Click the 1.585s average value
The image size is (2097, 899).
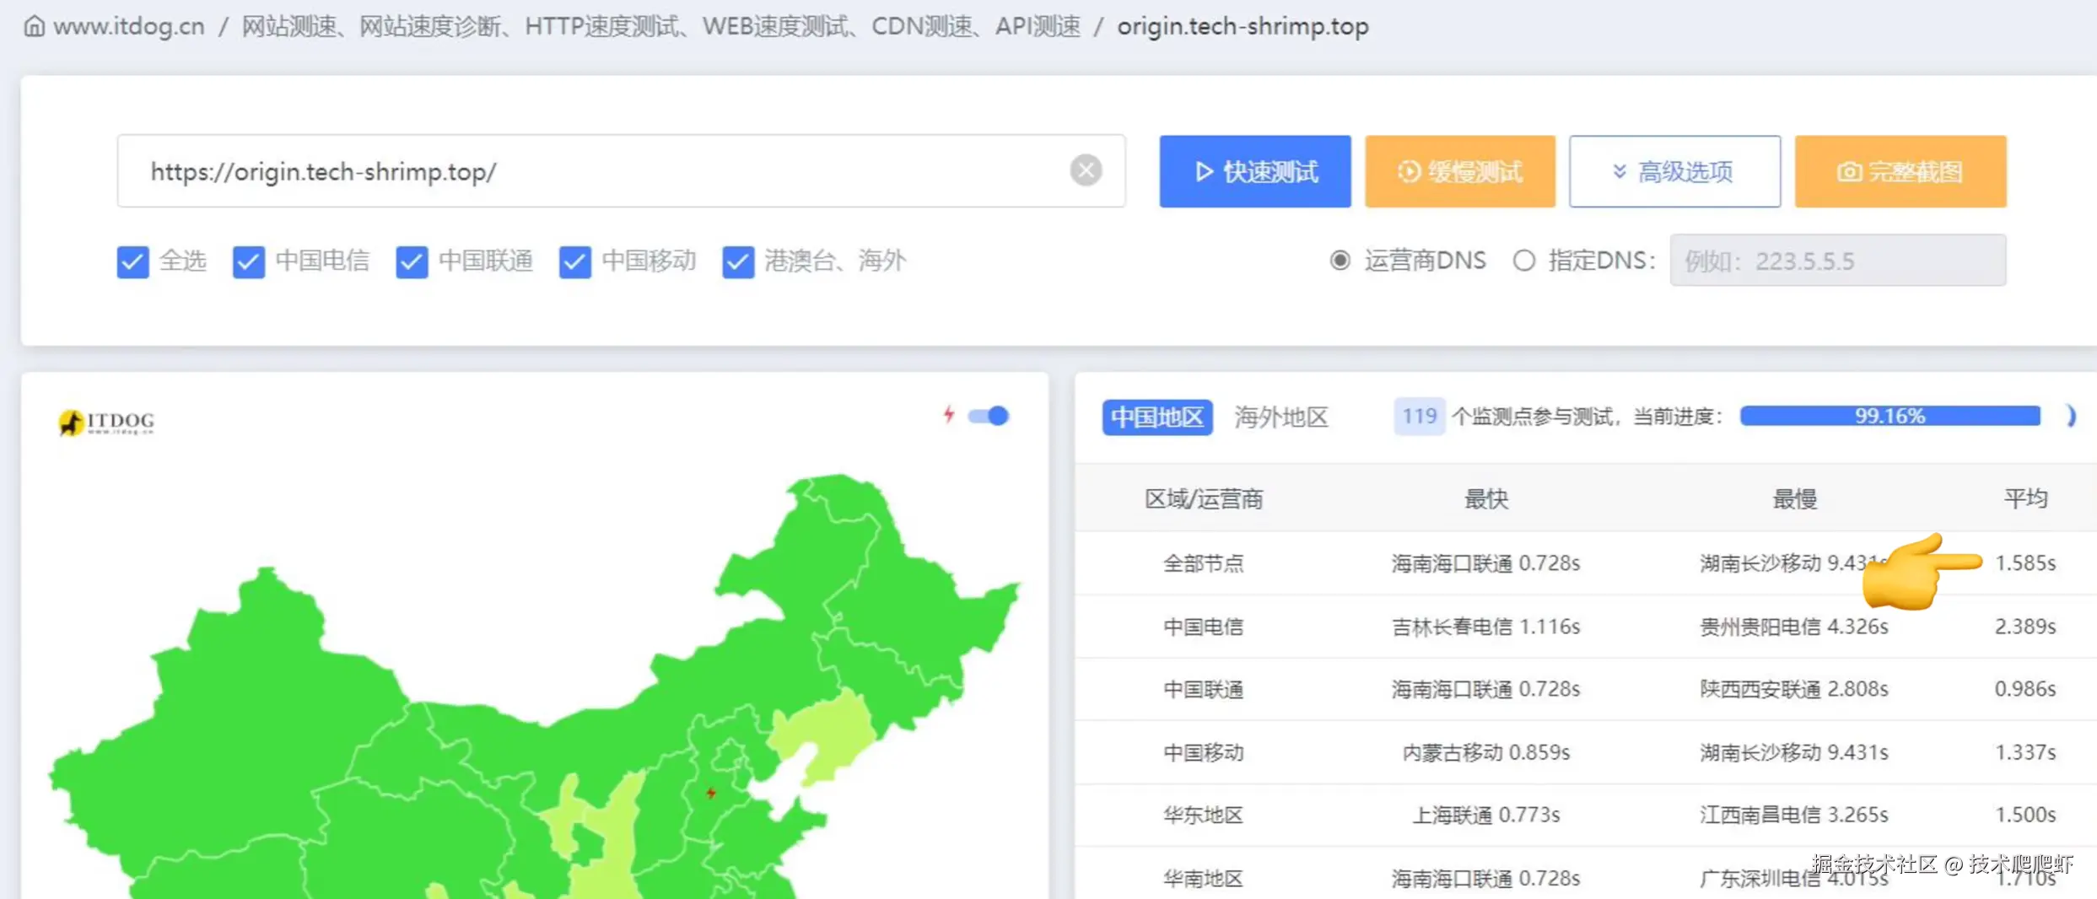(2025, 563)
